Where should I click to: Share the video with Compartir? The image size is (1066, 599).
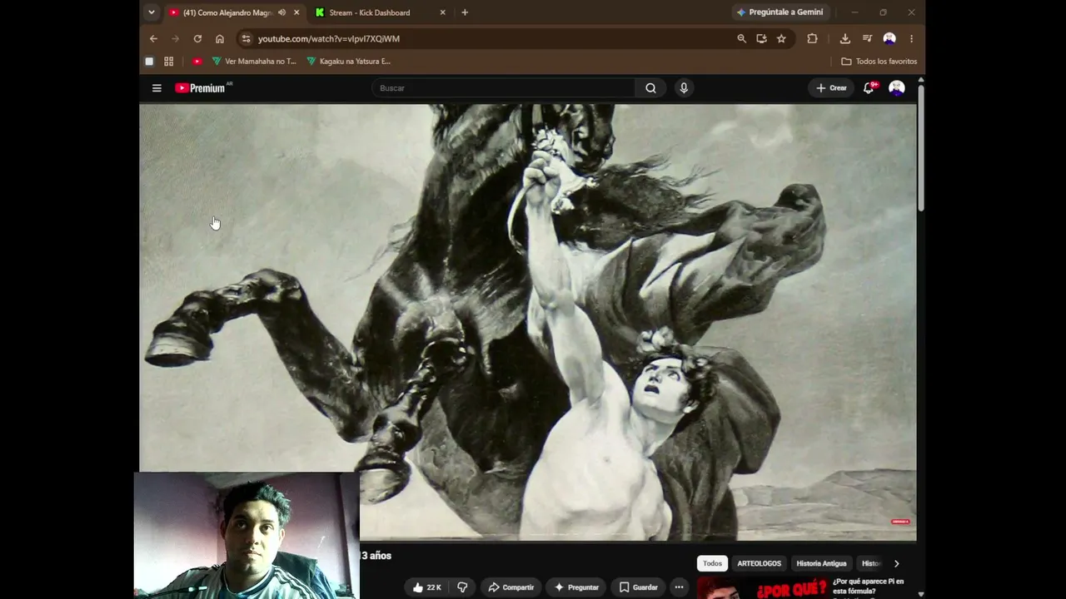coord(511,587)
